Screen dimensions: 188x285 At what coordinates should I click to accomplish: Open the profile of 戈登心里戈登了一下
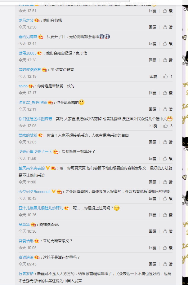point(35,151)
